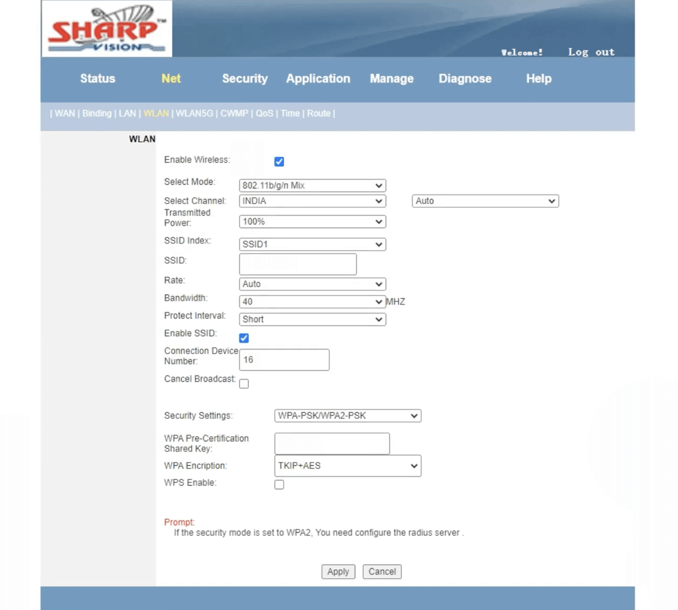Click into the SSID text field
Screen dimensions: 678x610
tap(297, 264)
